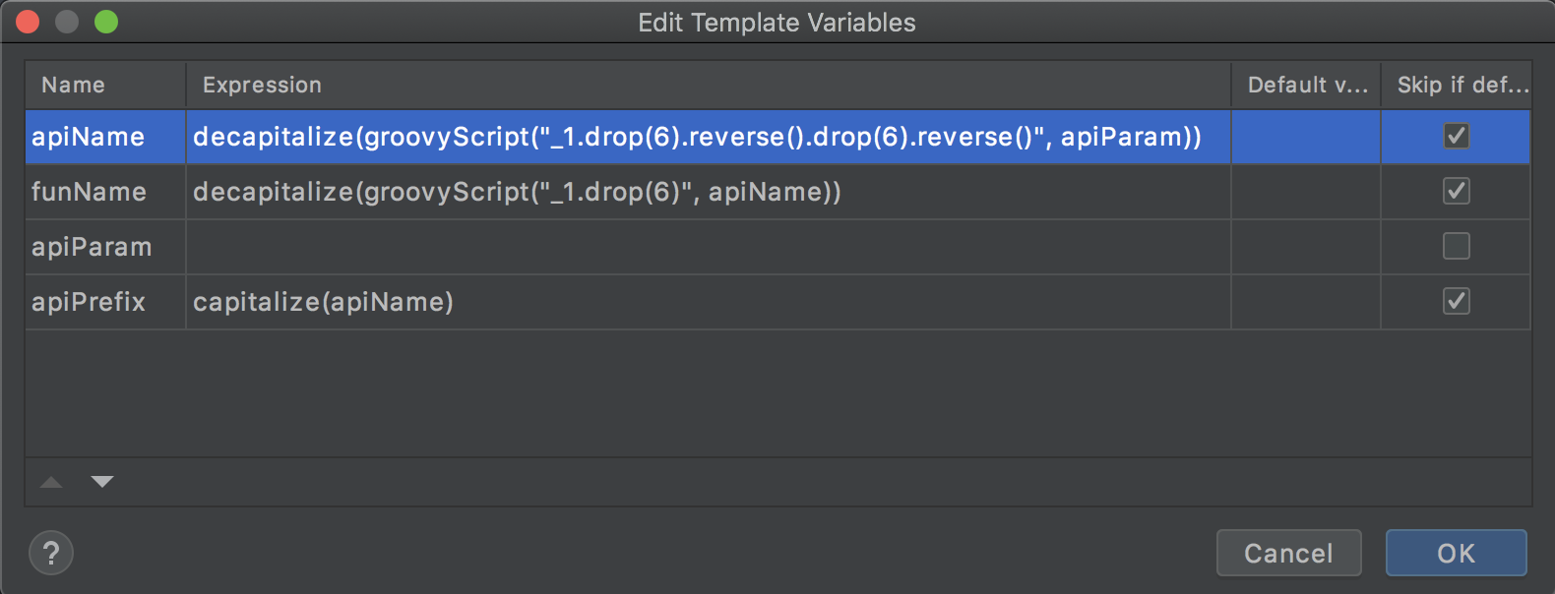Select the Skip if defined column header
1555x594 pixels.
click(1457, 85)
